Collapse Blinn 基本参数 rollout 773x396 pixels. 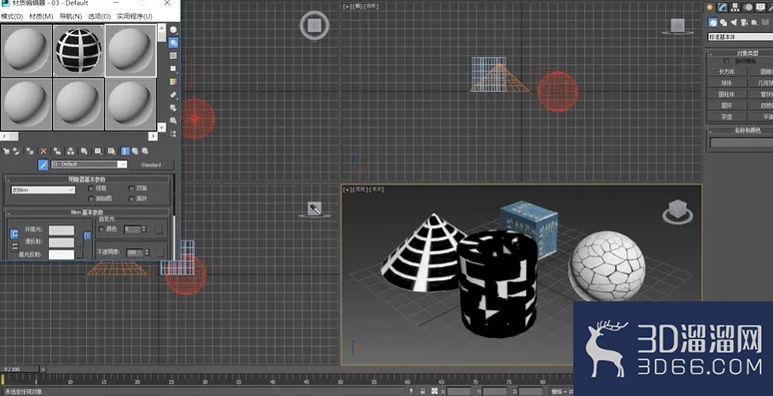click(x=87, y=212)
